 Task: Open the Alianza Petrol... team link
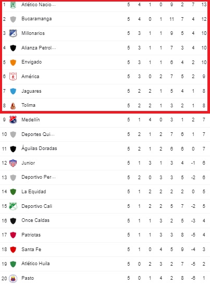pos(39,48)
